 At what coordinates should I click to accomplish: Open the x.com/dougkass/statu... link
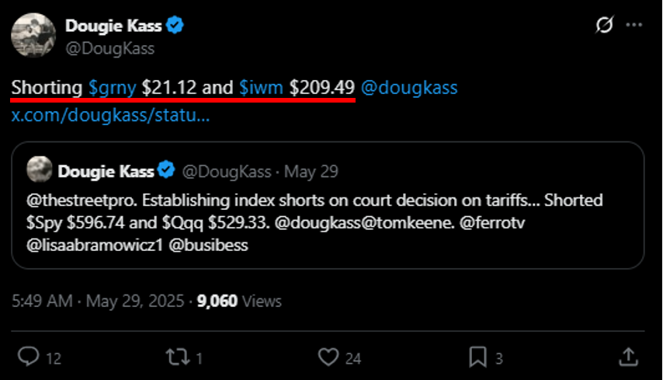click(110, 117)
